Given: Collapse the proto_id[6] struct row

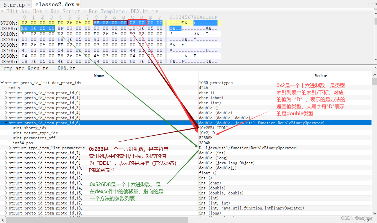Looking at the screenshot, I should [6, 123].
